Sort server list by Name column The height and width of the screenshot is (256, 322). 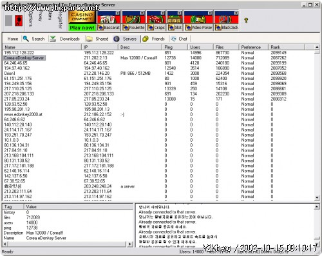[x=42, y=47]
